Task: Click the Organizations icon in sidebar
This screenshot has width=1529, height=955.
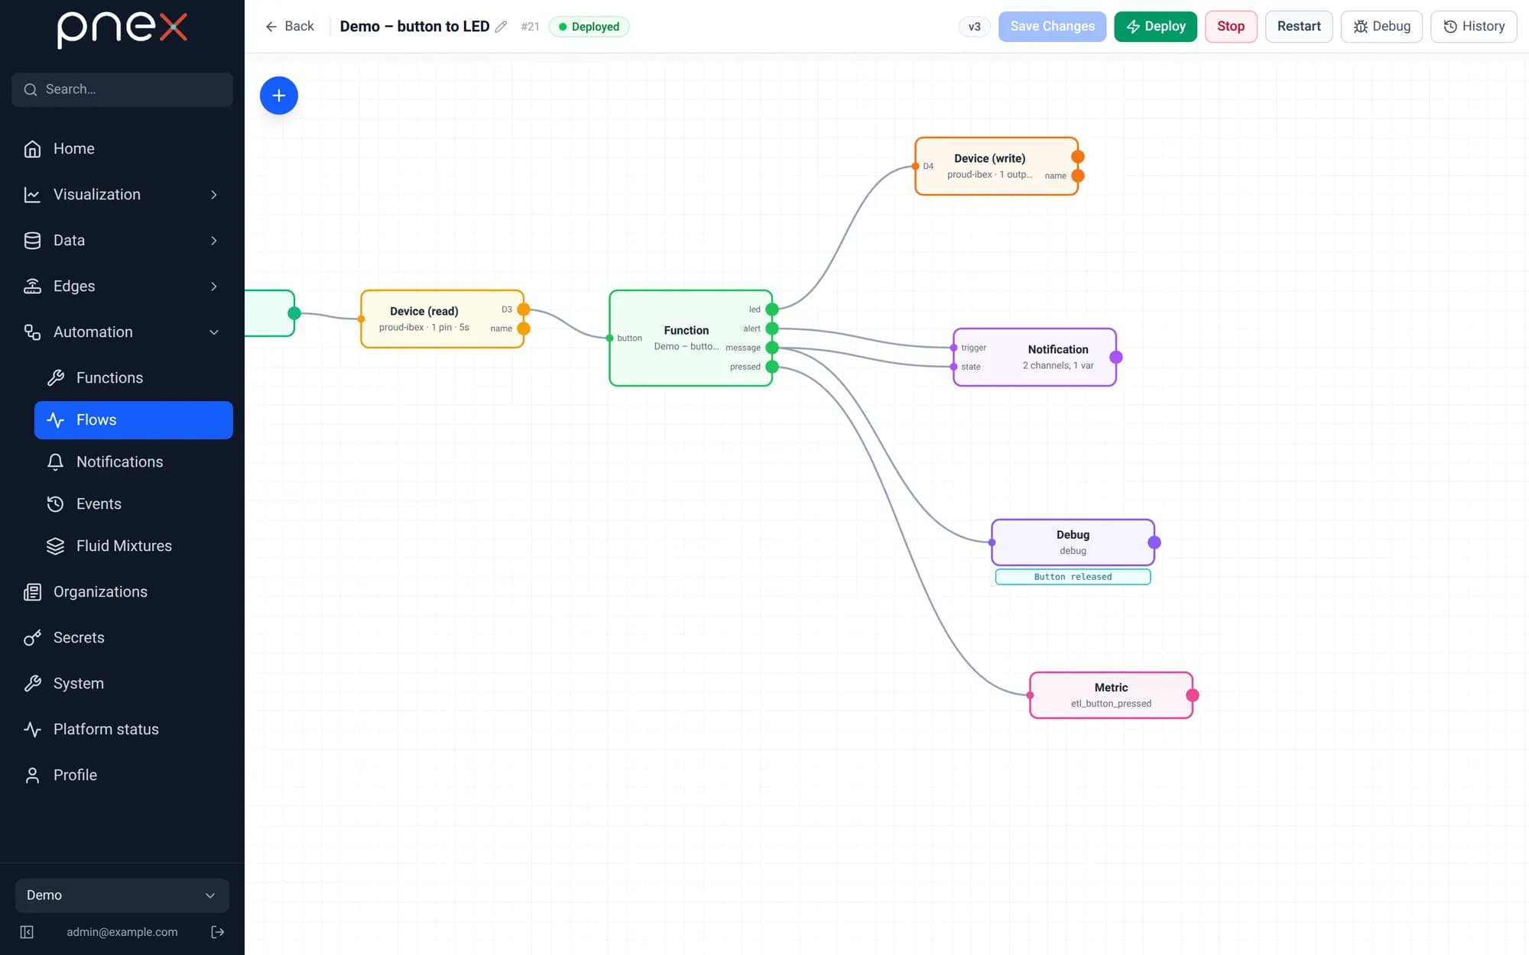Action: pos(32,592)
